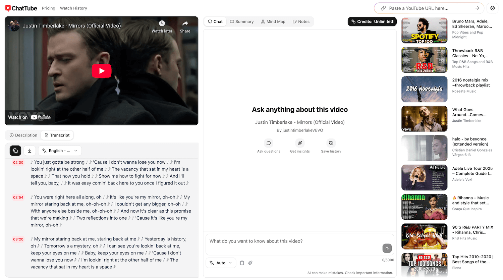Open the ChatTube logo on the top left

[x=21, y=8]
